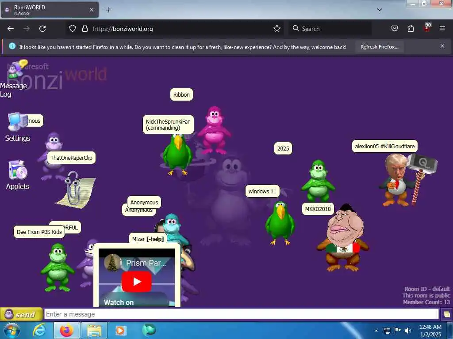Select the BonziWORLD tab
Viewport: 453px width, 339px height.
click(50, 10)
